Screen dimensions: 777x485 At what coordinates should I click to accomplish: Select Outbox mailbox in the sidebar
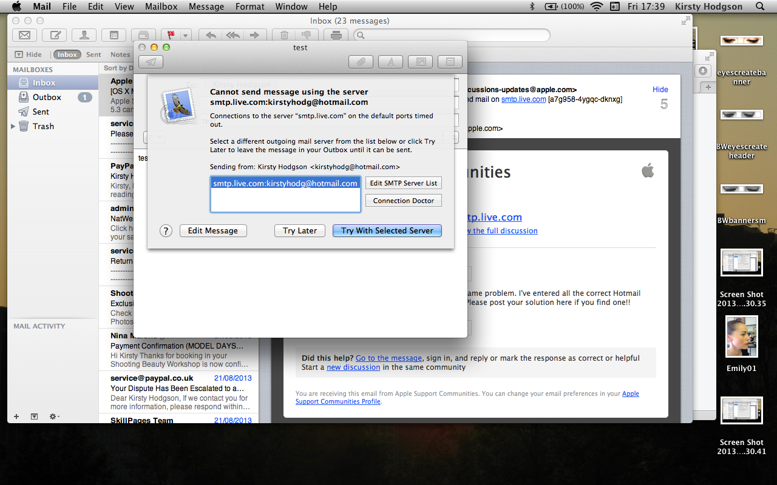pos(53,97)
